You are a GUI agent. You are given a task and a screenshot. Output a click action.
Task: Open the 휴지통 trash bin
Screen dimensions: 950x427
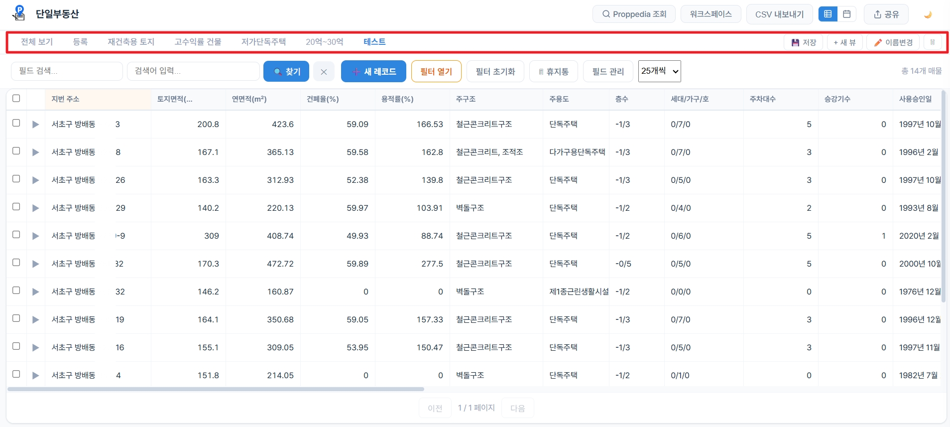click(x=553, y=71)
